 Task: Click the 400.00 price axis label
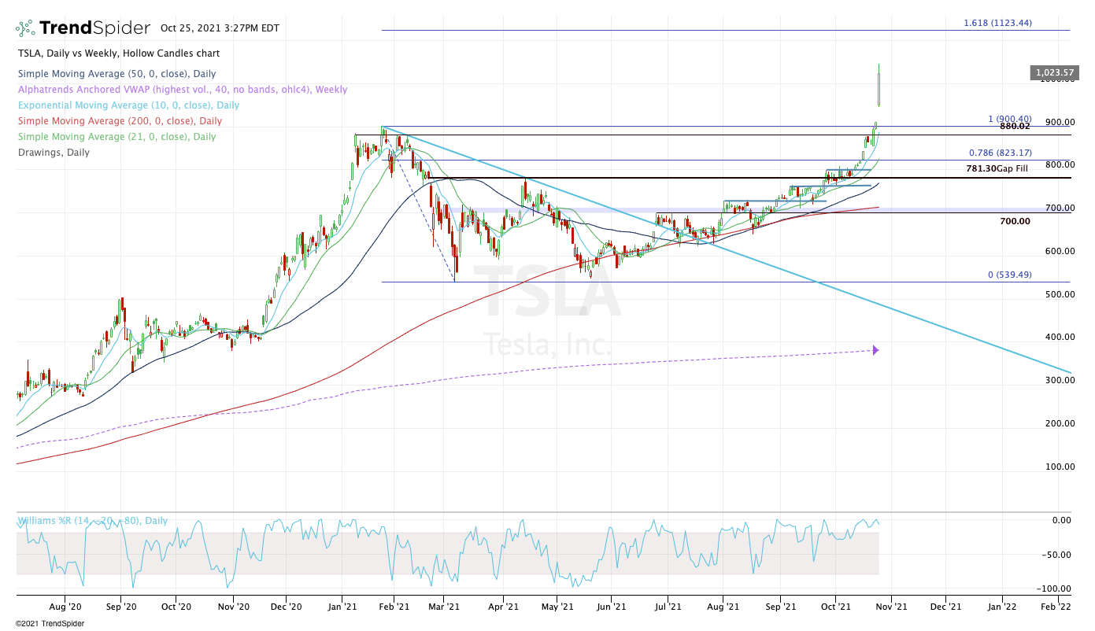1060,337
